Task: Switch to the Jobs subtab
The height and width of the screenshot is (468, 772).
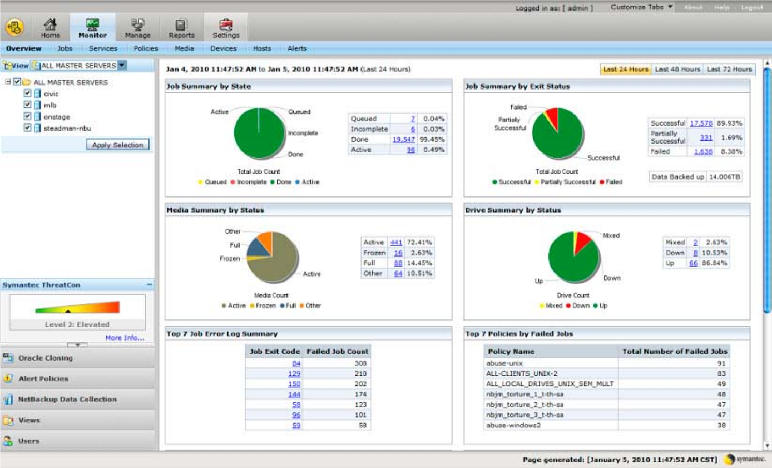Action: tap(65, 48)
